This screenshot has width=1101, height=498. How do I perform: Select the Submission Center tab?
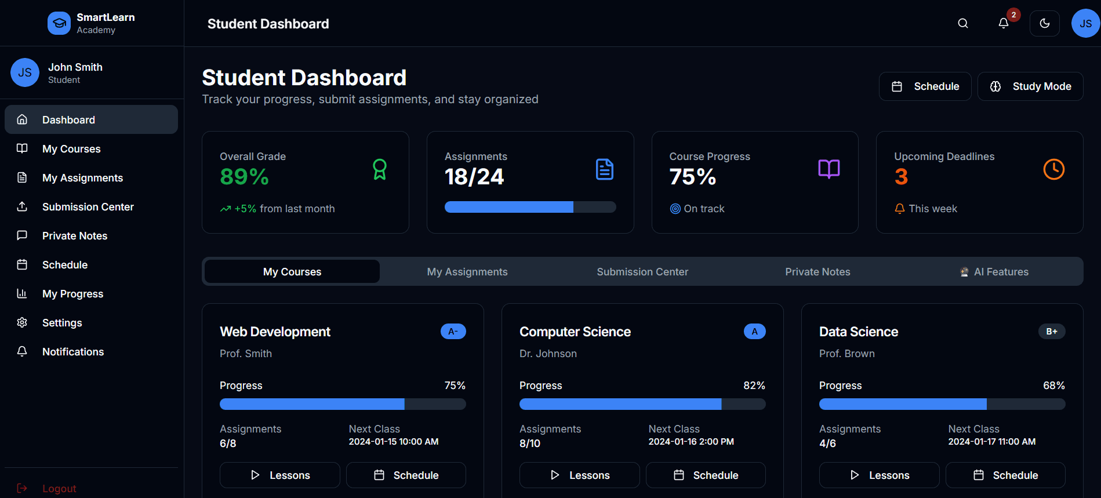pyautogui.click(x=642, y=272)
